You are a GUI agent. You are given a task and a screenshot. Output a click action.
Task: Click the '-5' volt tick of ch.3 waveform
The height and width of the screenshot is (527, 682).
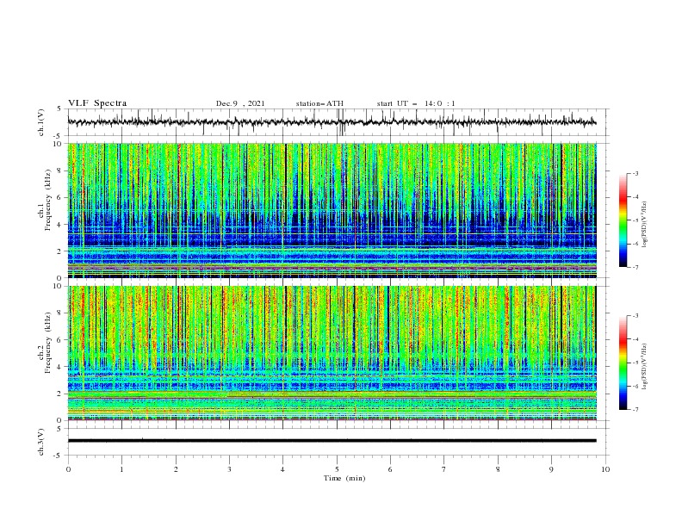coord(58,456)
